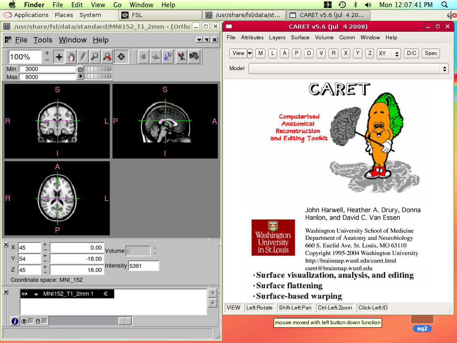Select the hand pan tool
Viewport: 457px width, 343px height.
click(x=71, y=57)
